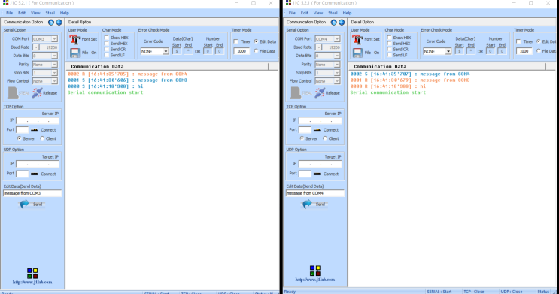Open Baud Rate dropdown in left window
This screenshot has height=294, width=559.
36,47
